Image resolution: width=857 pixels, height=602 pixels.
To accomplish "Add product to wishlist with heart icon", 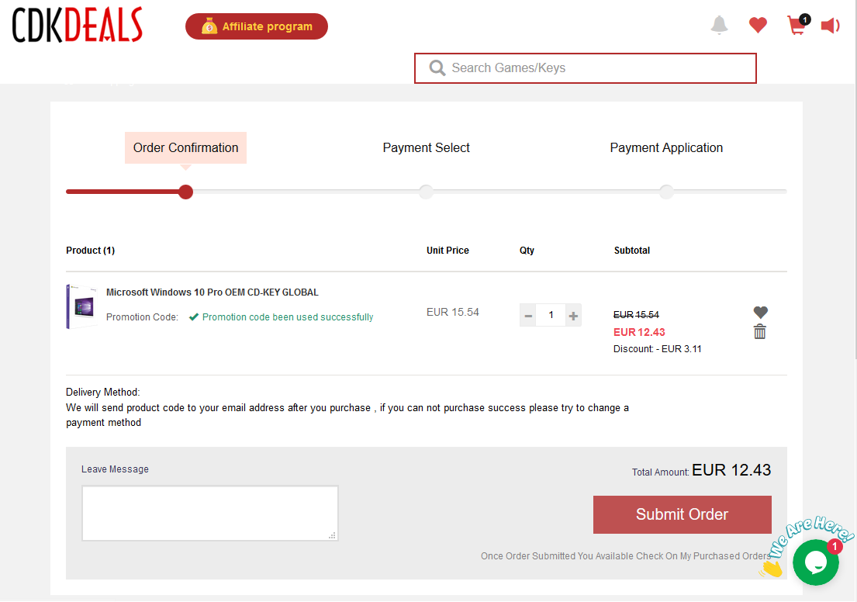I will (x=760, y=312).
